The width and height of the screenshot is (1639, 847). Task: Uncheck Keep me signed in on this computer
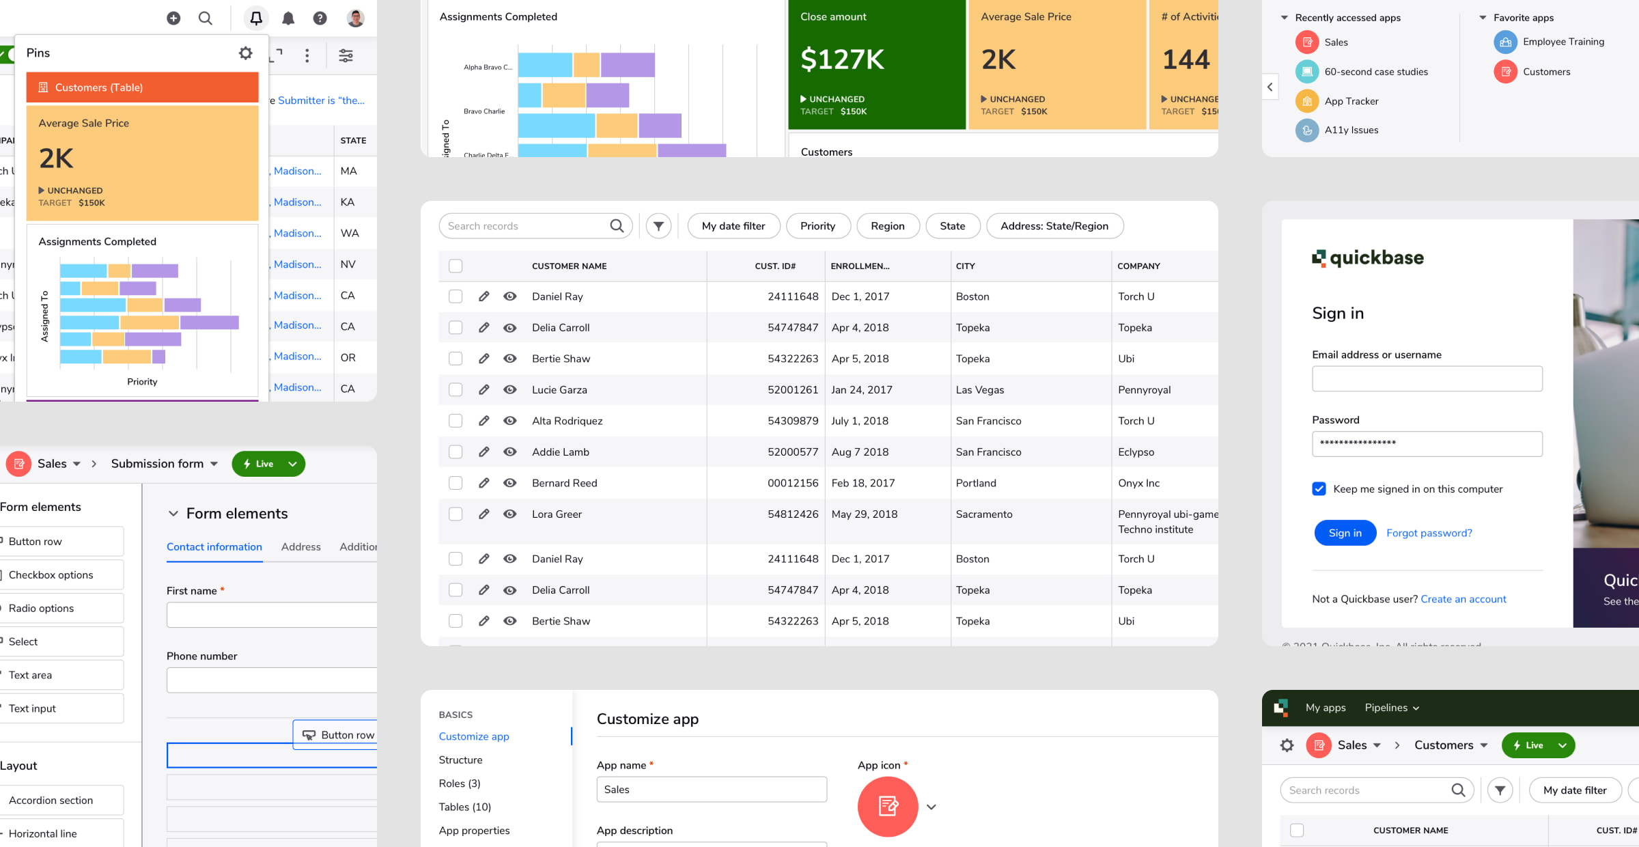pyautogui.click(x=1319, y=489)
